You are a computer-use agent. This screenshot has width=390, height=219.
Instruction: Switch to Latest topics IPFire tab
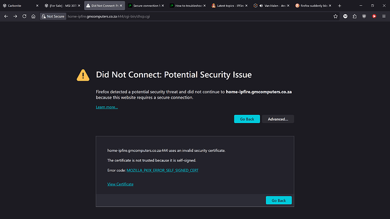click(x=229, y=6)
